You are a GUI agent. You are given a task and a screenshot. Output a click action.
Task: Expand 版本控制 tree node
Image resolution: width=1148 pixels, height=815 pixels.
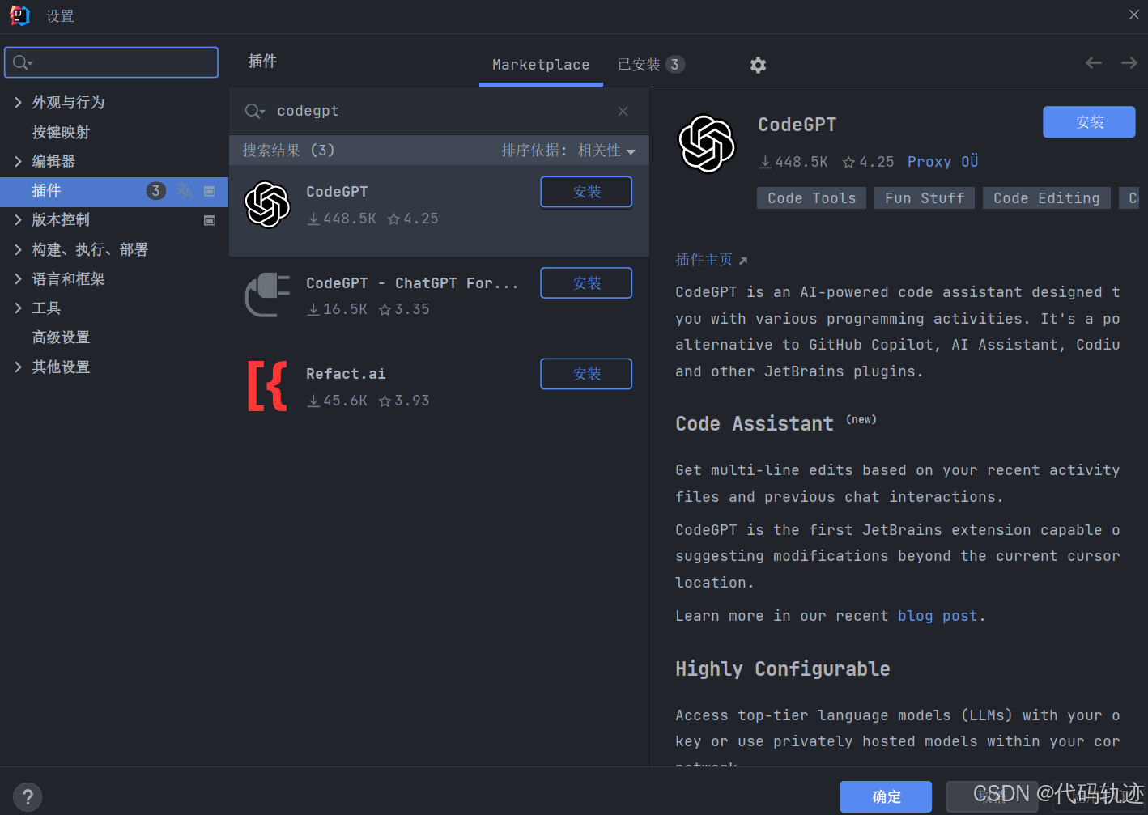[x=18, y=219]
